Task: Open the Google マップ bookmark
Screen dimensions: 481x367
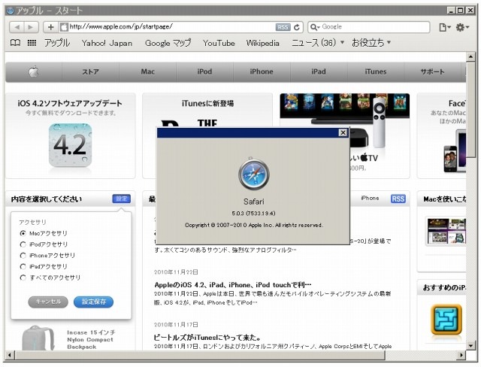Action: pyautogui.click(x=168, y=43)
